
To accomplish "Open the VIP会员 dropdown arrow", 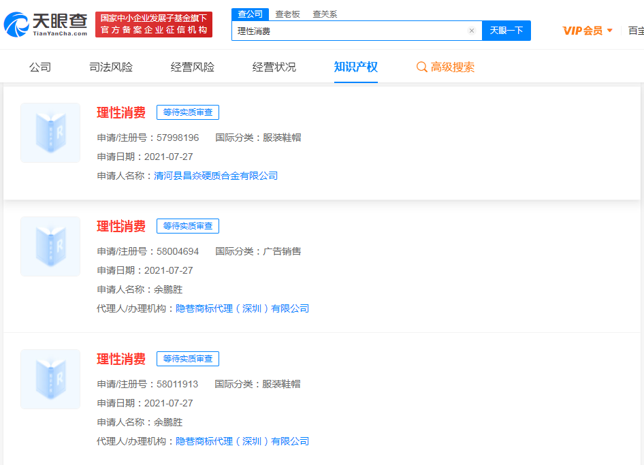I will point(611,31).
